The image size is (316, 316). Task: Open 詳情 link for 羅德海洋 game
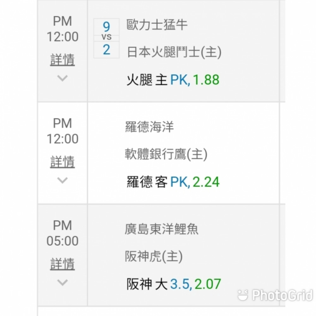pyautogui.click(x=62, y=162)
